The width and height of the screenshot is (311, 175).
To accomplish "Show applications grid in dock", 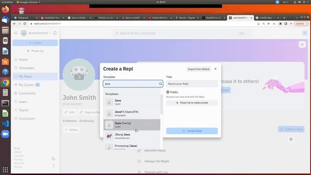I will click(x=5, y=170).
